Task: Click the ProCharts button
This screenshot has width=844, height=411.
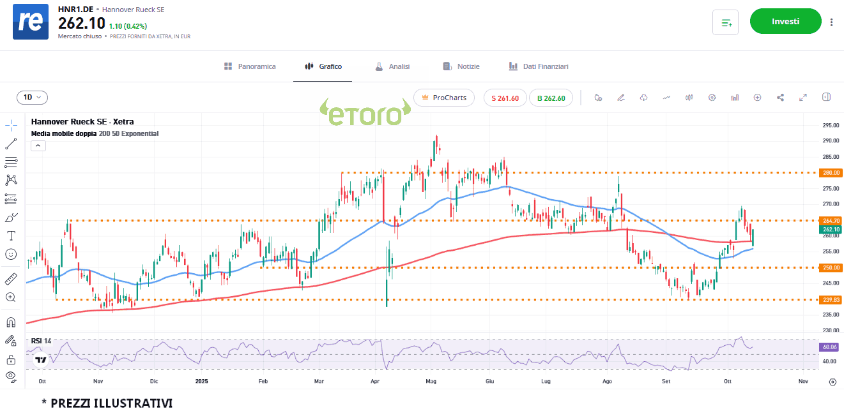Action: (443, 98)
